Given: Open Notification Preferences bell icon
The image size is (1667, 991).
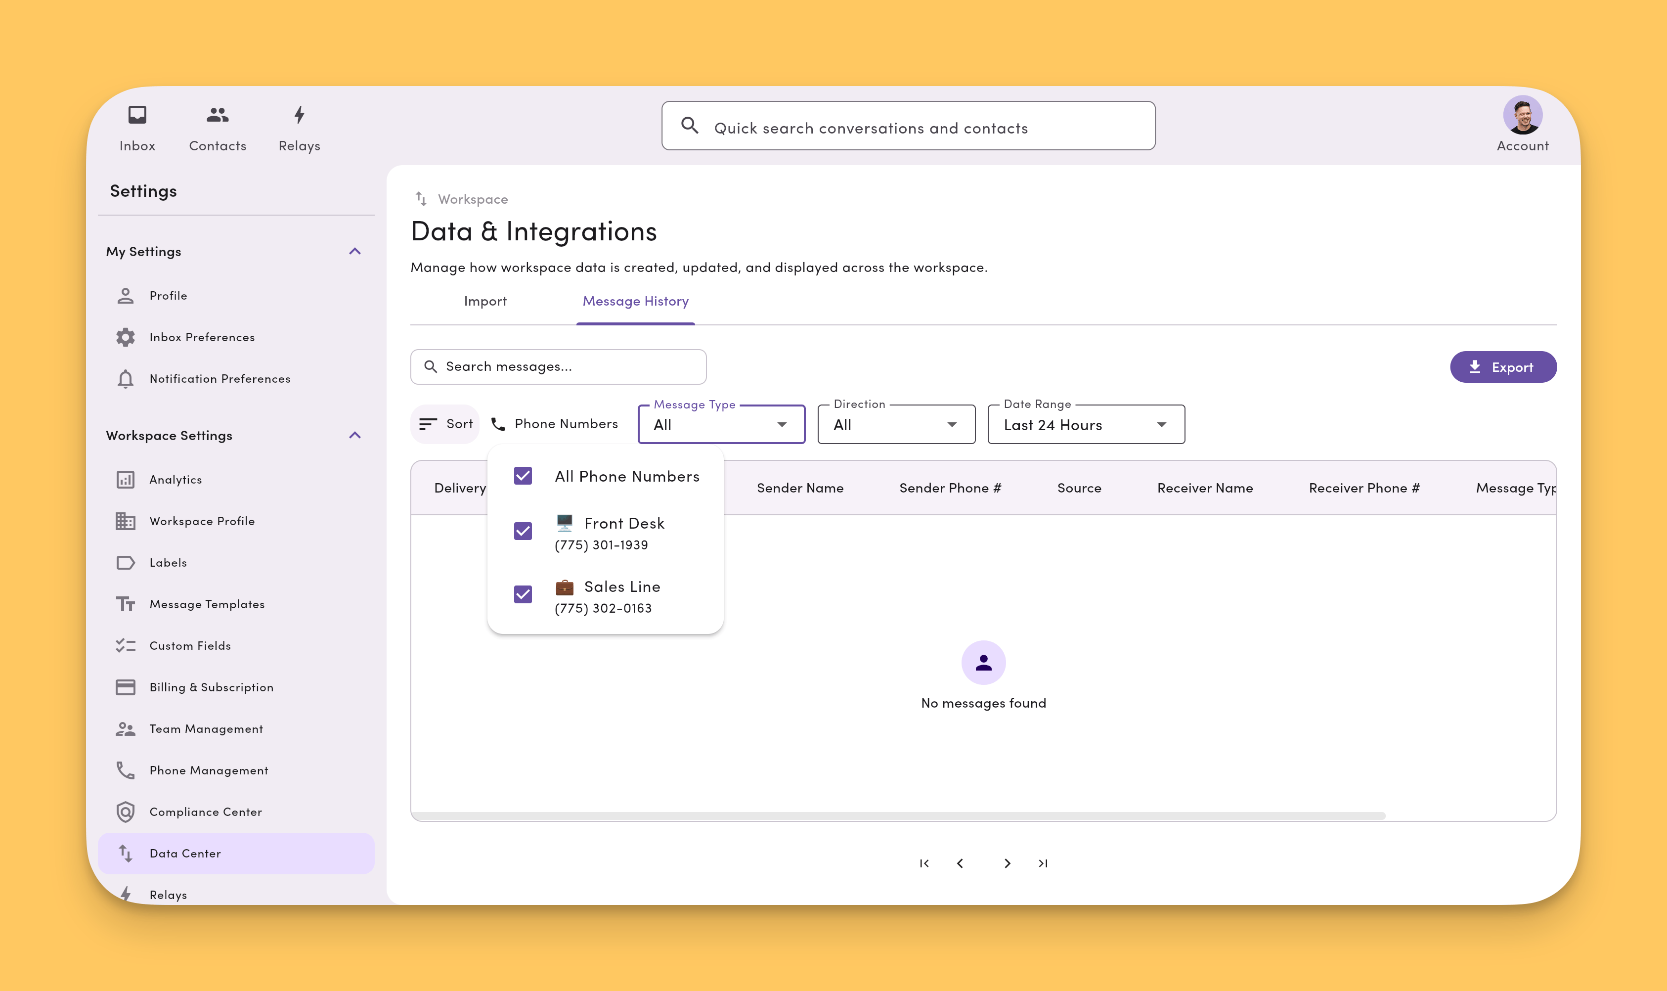Looking at the screenshot, I should click(x=126, y=379).
